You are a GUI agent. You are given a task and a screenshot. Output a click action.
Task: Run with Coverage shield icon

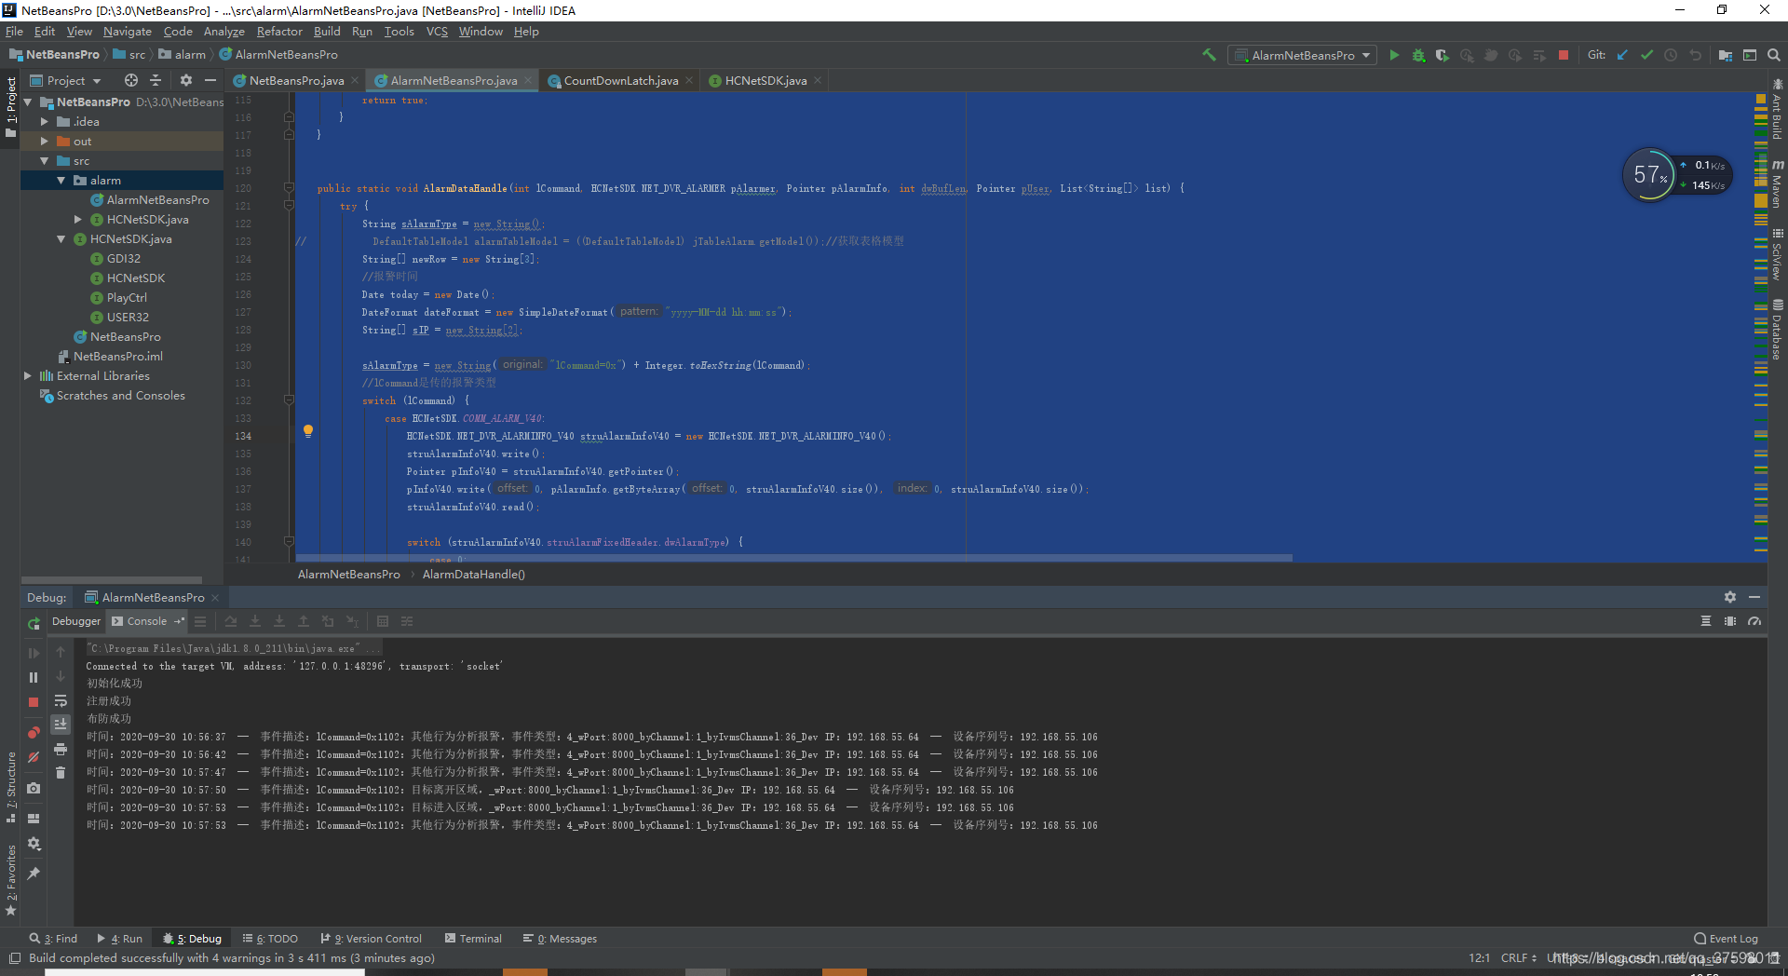point(1442,55)
